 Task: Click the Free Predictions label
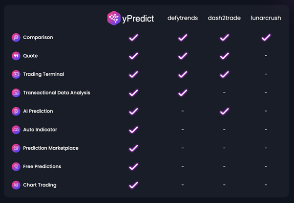[42, 166]
